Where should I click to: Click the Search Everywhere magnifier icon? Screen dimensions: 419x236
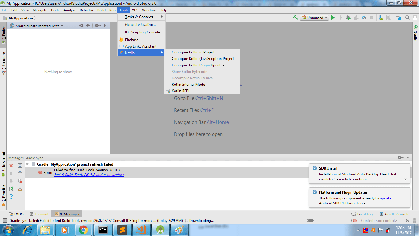(x=407, y=18)
